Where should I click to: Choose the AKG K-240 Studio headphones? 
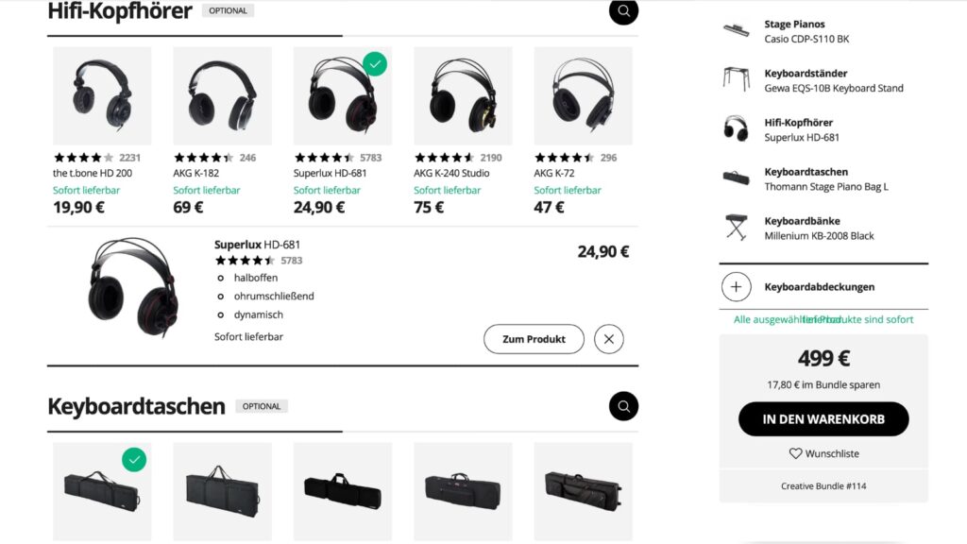tap(463, 95)
